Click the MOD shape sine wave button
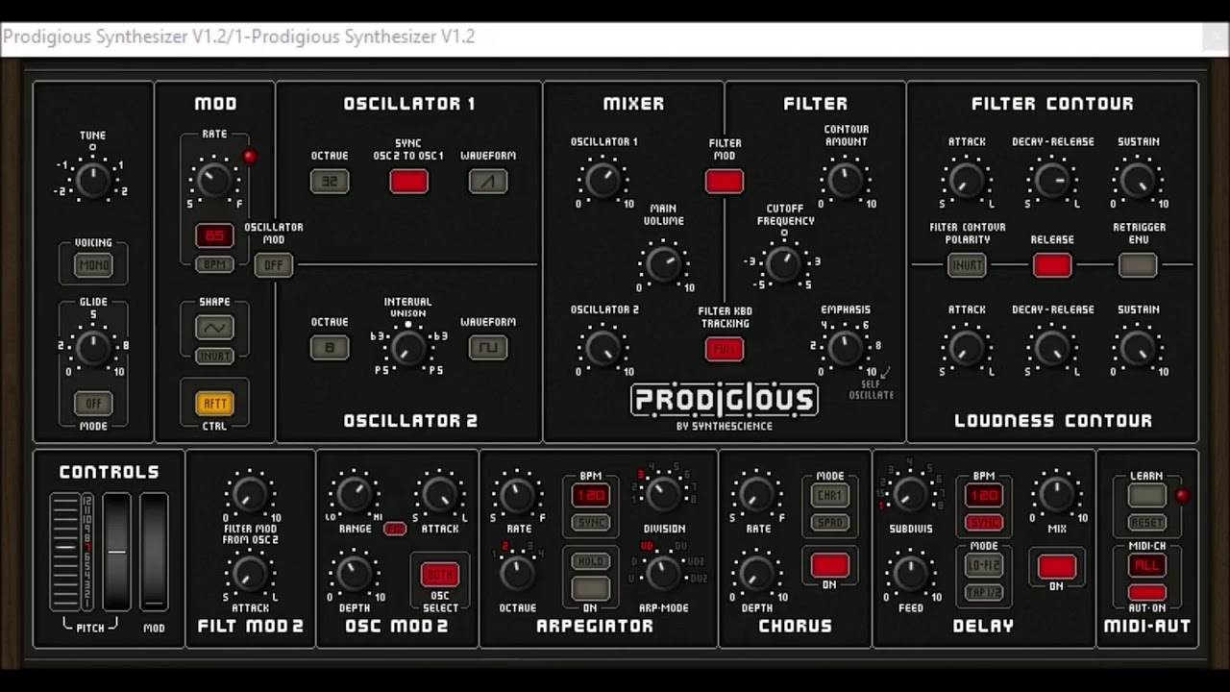The width and height of the screenshot is (1230, 692). tap(214, 328)
